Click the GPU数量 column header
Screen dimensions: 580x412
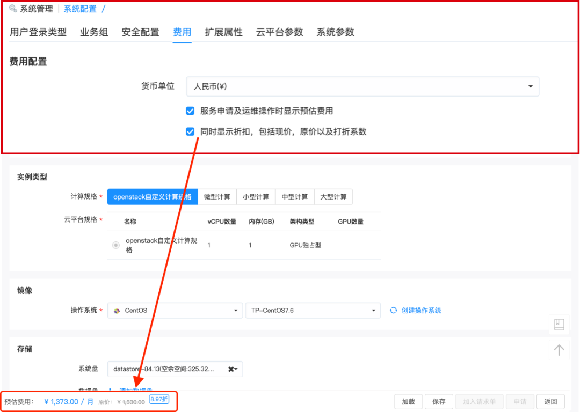(351, 222)
